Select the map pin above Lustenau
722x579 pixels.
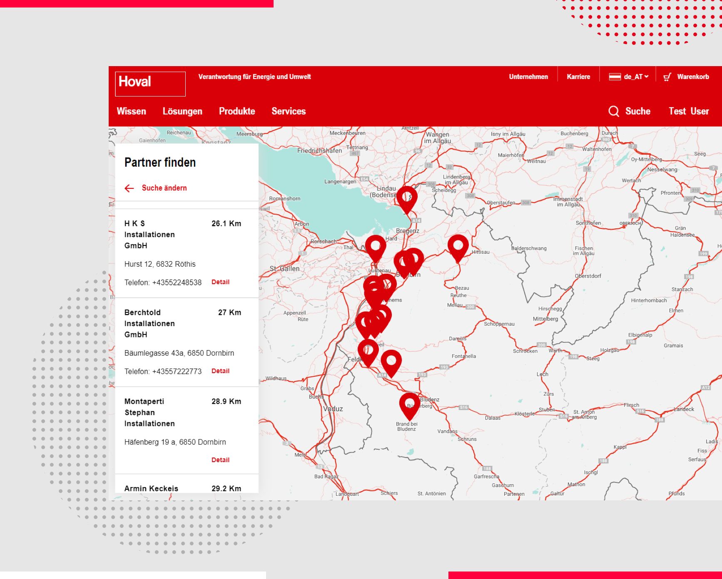(x=376, y=248)
